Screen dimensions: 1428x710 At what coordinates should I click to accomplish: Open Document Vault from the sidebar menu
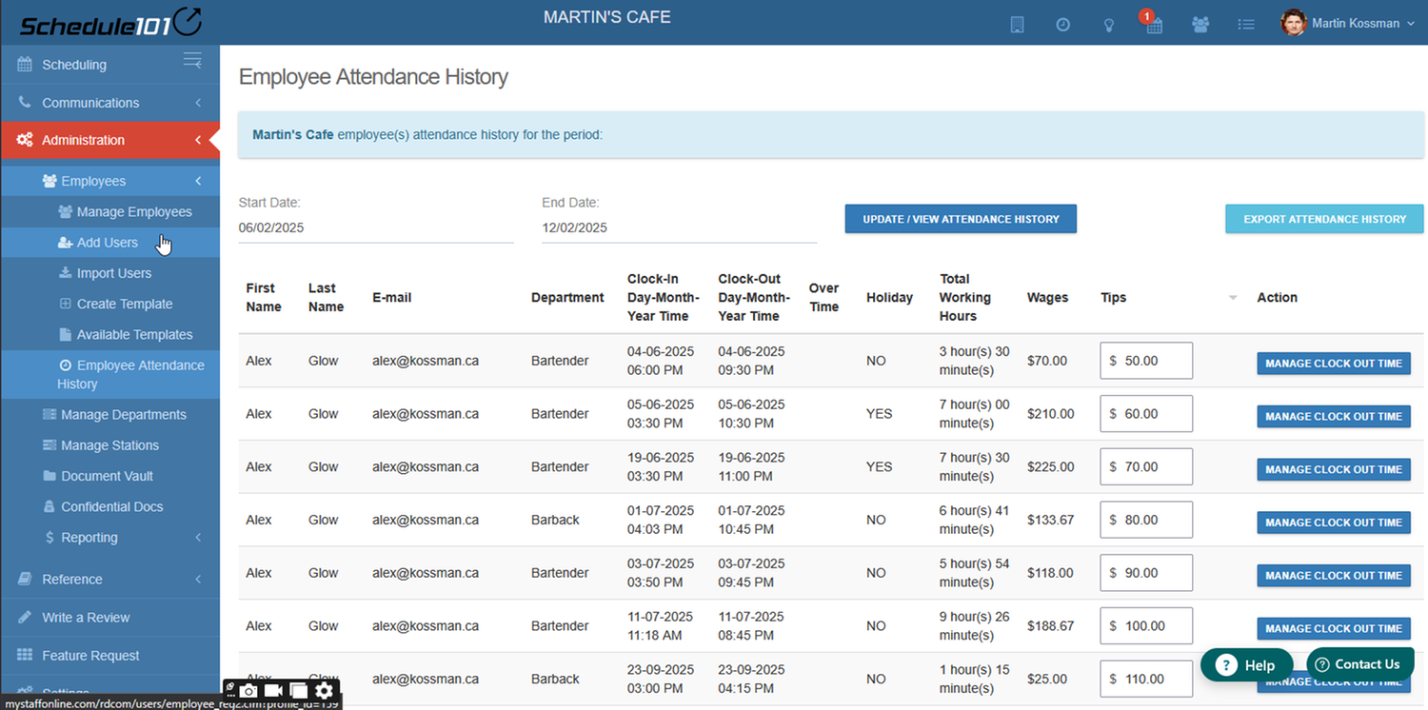click(108, 475)
